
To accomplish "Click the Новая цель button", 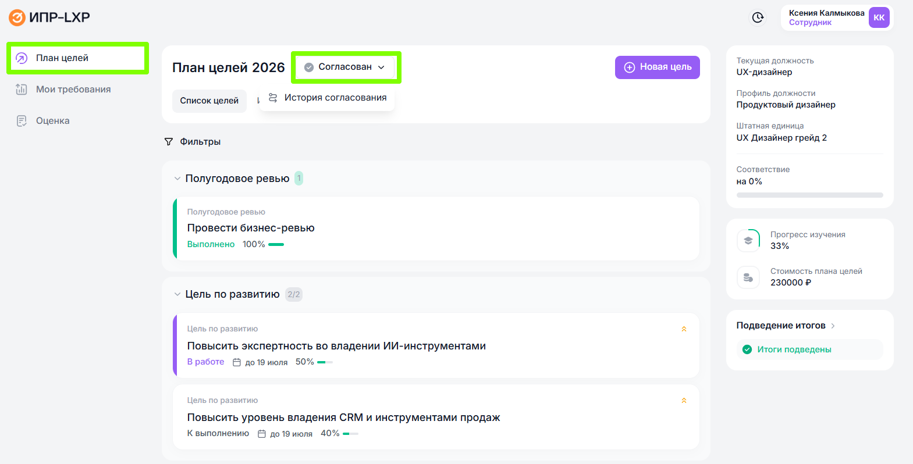I will pos(657,67).
